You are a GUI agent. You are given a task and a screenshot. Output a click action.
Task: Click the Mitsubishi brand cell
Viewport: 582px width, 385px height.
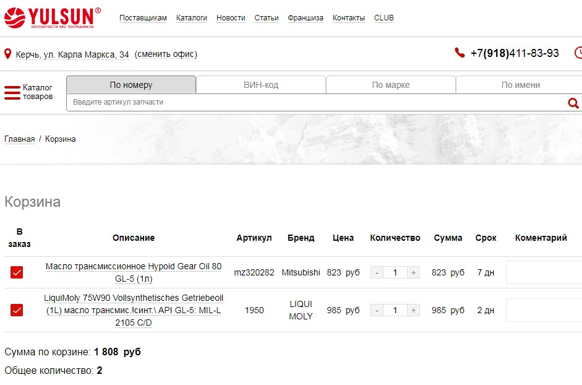point(301,272)
